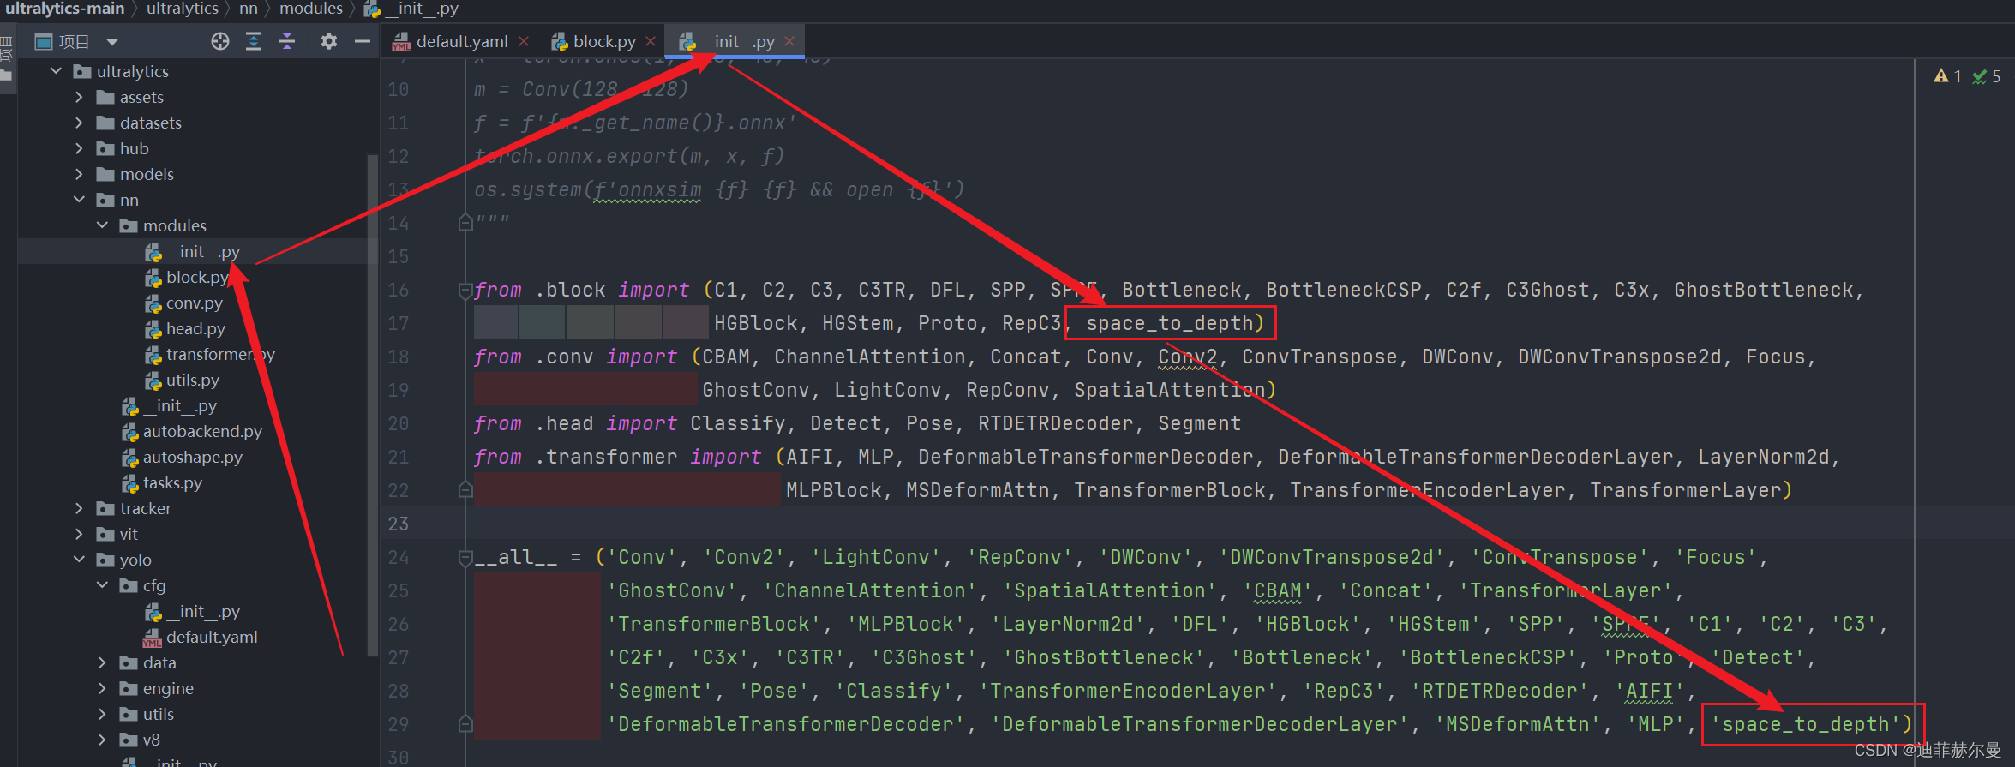
Task: Expand the tracker folder
Action: pyautogui.click(x=80, y=508)
